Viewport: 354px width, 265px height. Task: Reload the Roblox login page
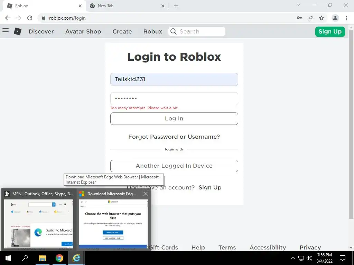pos(30,18)
